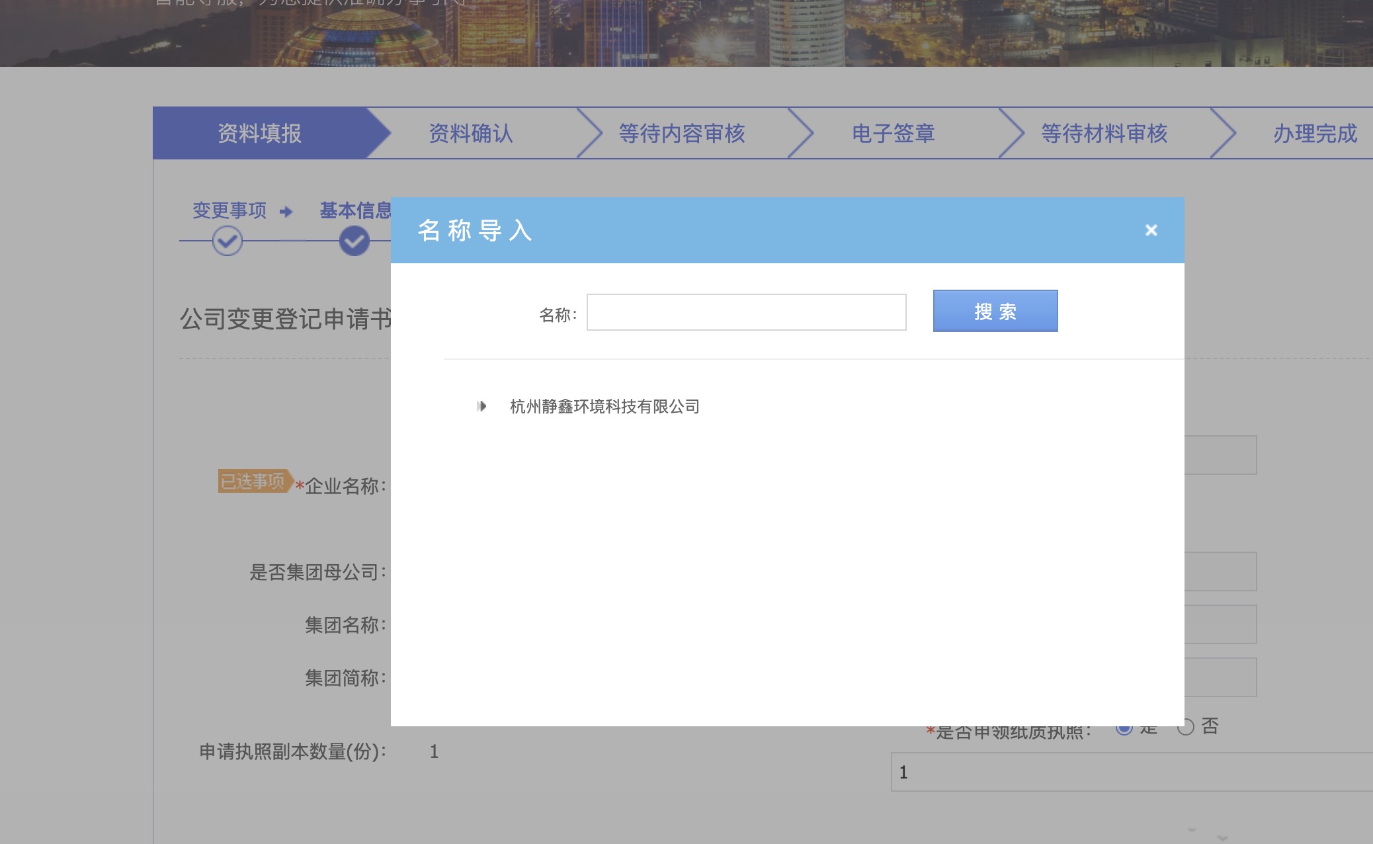Screen dimensions: 1373x844
Task: Click the 资料填报 step tab
Action: coord(260,133)
